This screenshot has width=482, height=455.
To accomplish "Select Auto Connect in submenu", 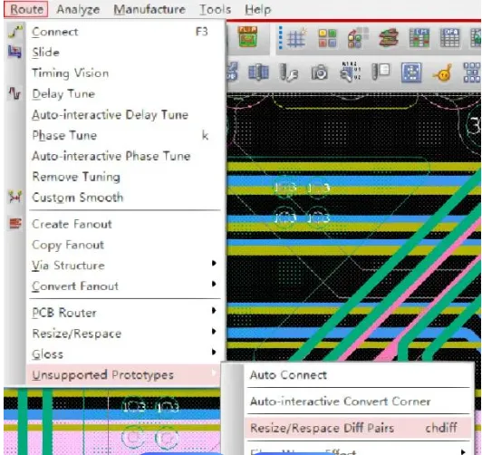I will pos(358,375).
